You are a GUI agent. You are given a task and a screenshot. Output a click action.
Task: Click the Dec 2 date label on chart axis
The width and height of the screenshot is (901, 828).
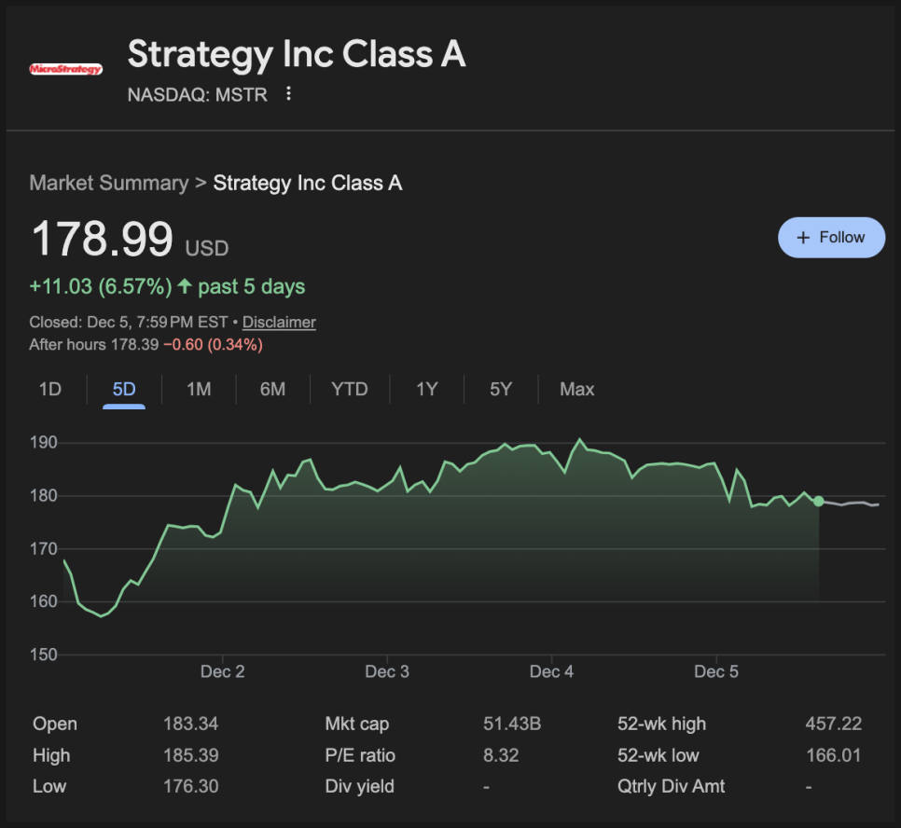[222, 672]
